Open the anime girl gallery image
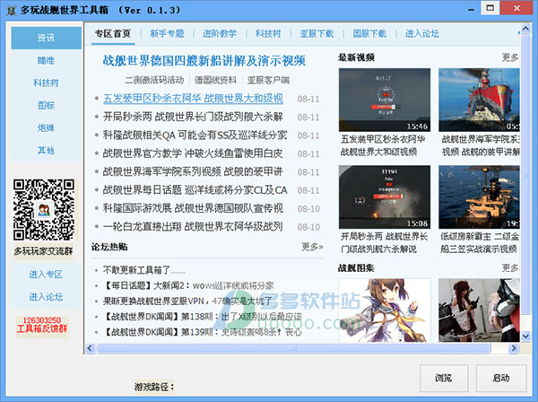 385,310
